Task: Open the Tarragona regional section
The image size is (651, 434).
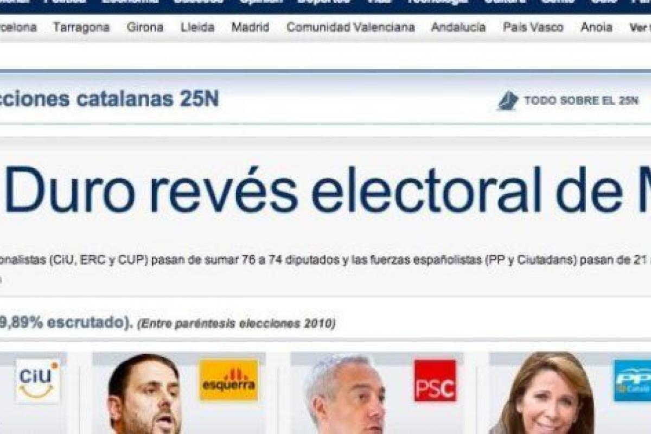Action: coord(81,27)
